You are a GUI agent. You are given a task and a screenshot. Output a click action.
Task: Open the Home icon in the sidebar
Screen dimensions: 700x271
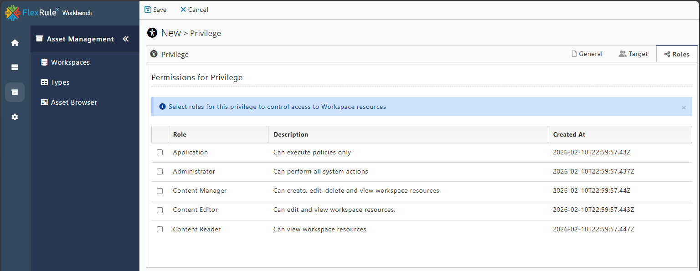[15, 43]
